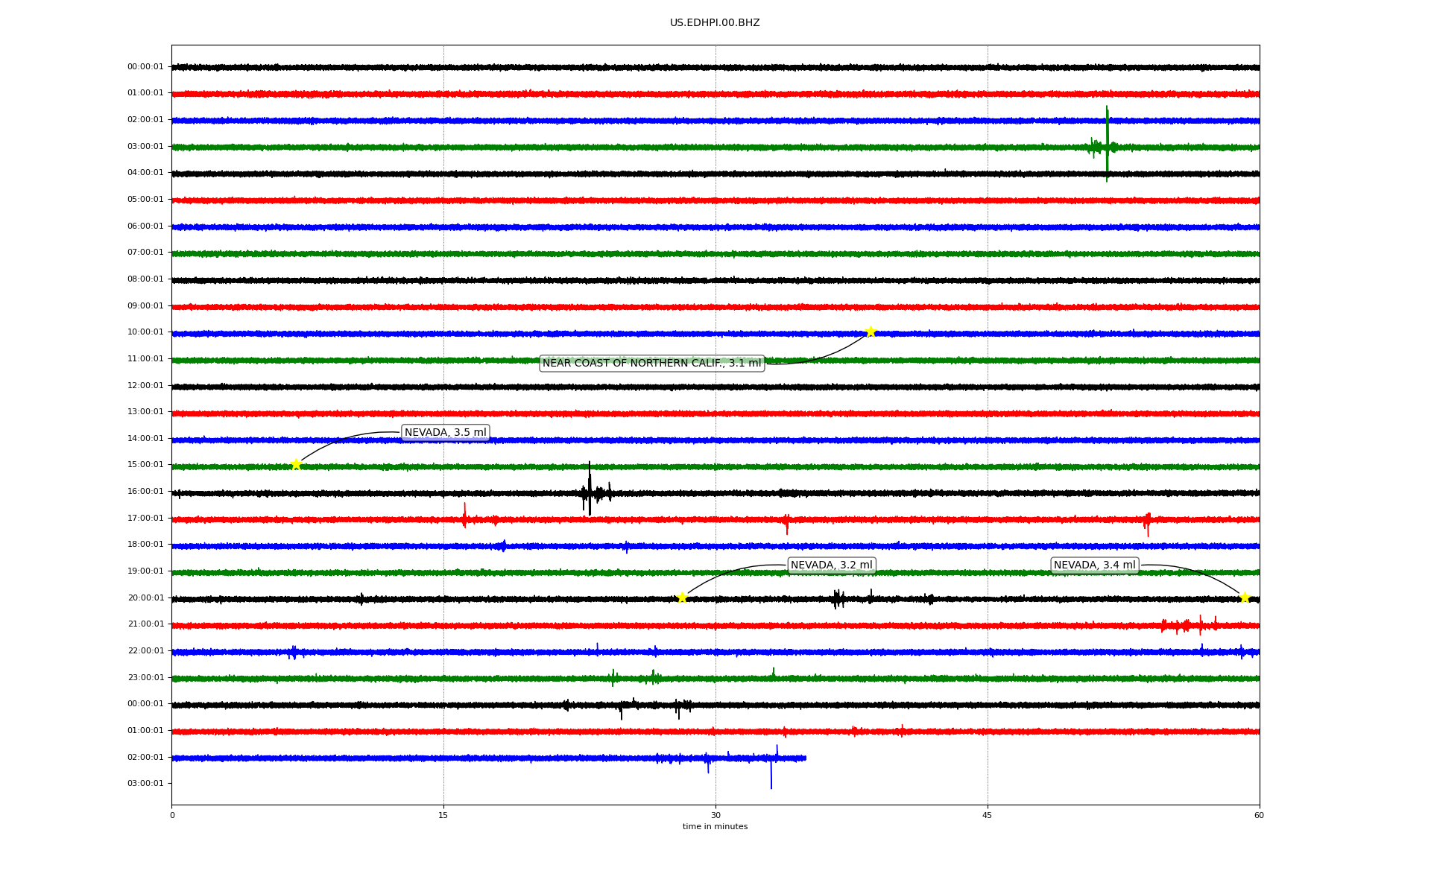Click the black seismic burst on the 16:00:01 trace
This screenshot has height=894, width=1431.
[x=590, y=490]
